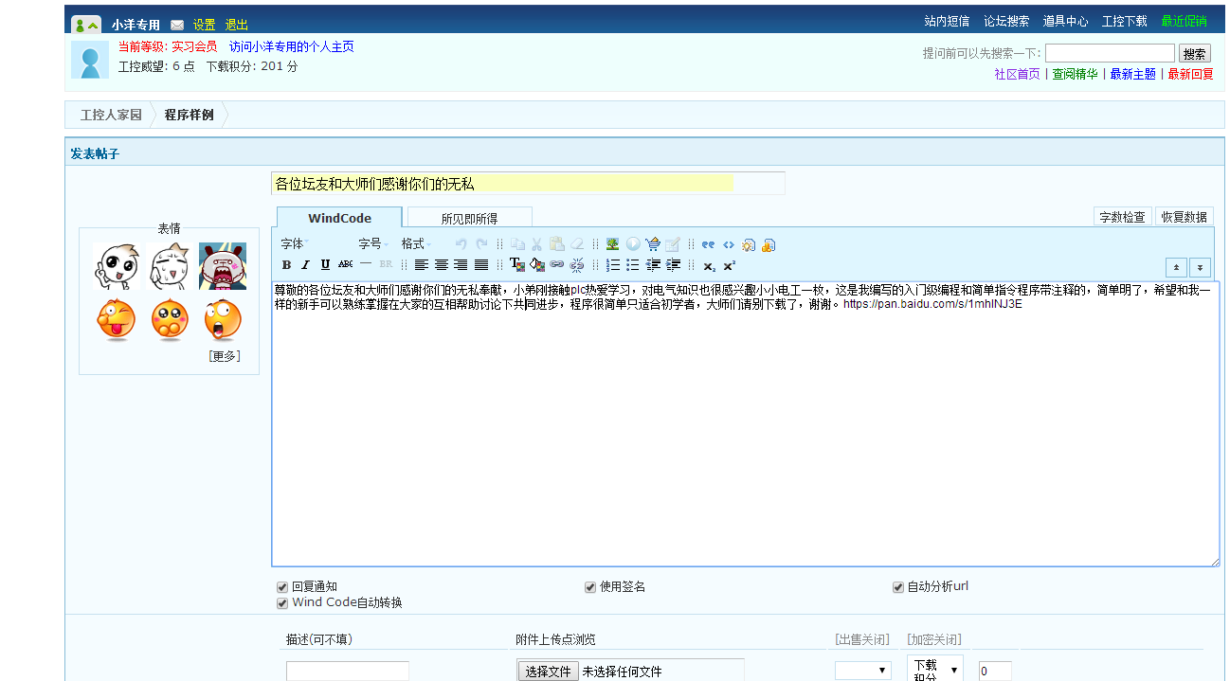
Task: Click the 选择文件 attachment upload button
Action: (x=548, y=672)
